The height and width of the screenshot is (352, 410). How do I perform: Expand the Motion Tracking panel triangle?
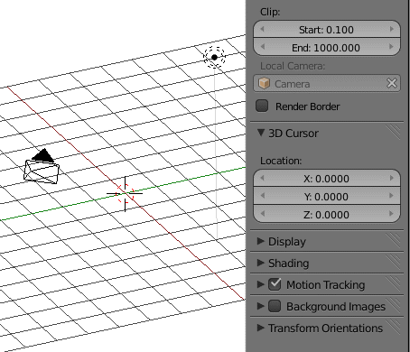pyautogui.click(x=261, y=284)
